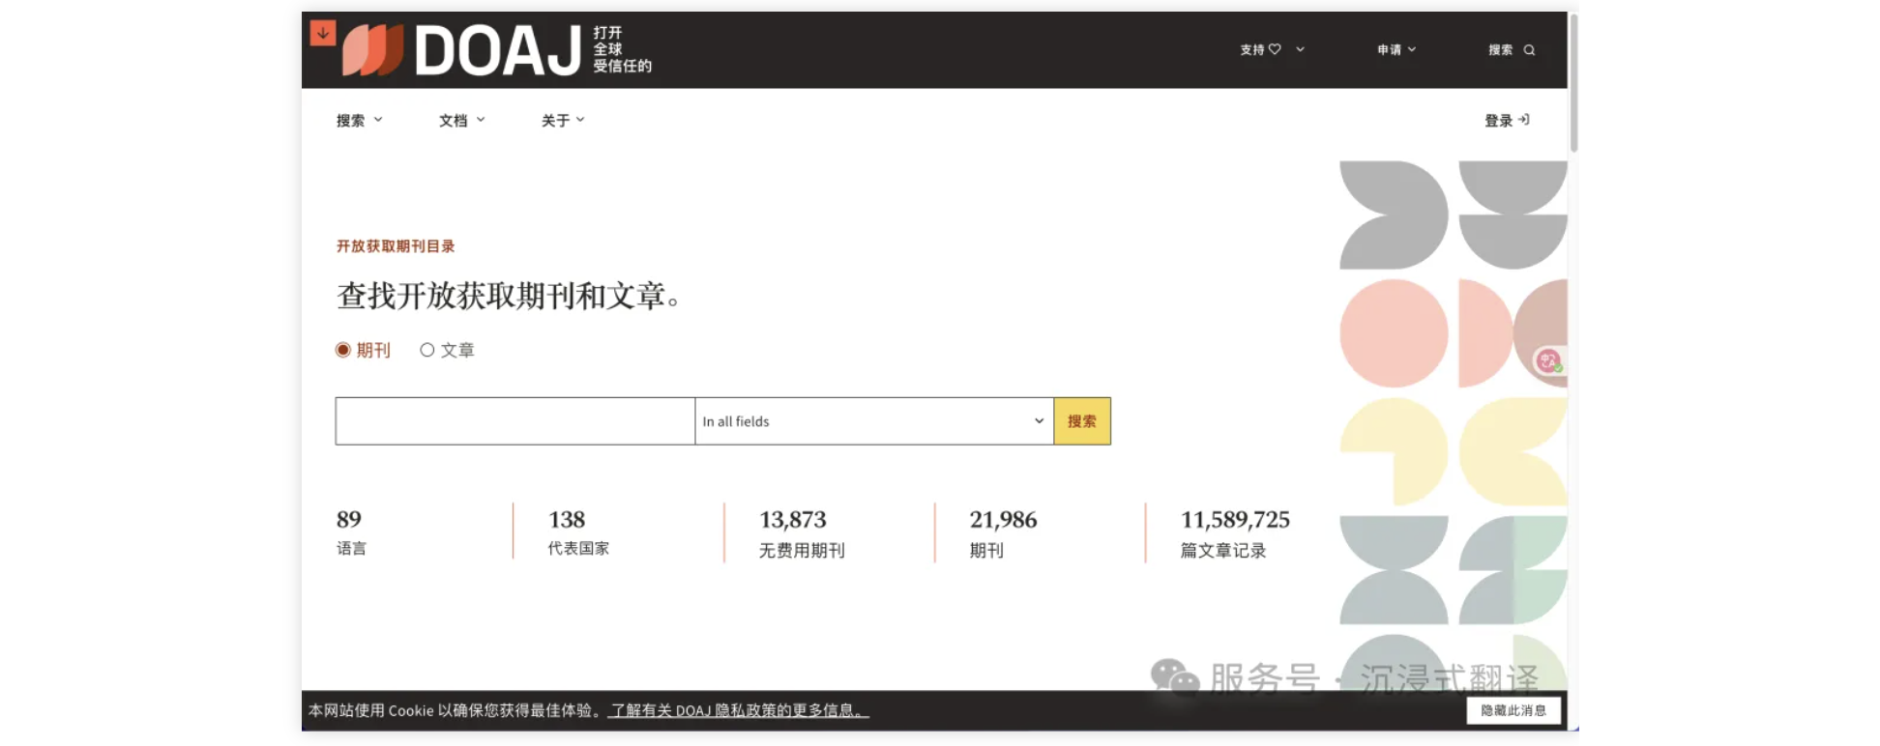Viewport: 1880px width, 746px height.
Task: Select the 文章 radio button
Action: [x=426, y=350]
